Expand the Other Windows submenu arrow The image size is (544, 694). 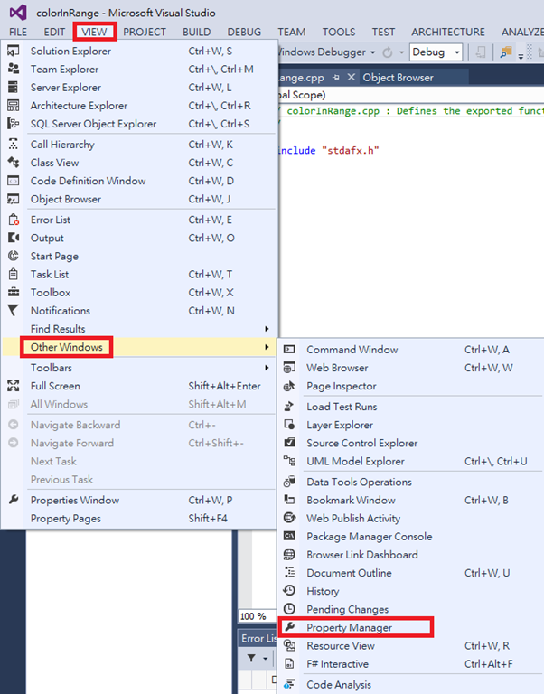point(267,347)
